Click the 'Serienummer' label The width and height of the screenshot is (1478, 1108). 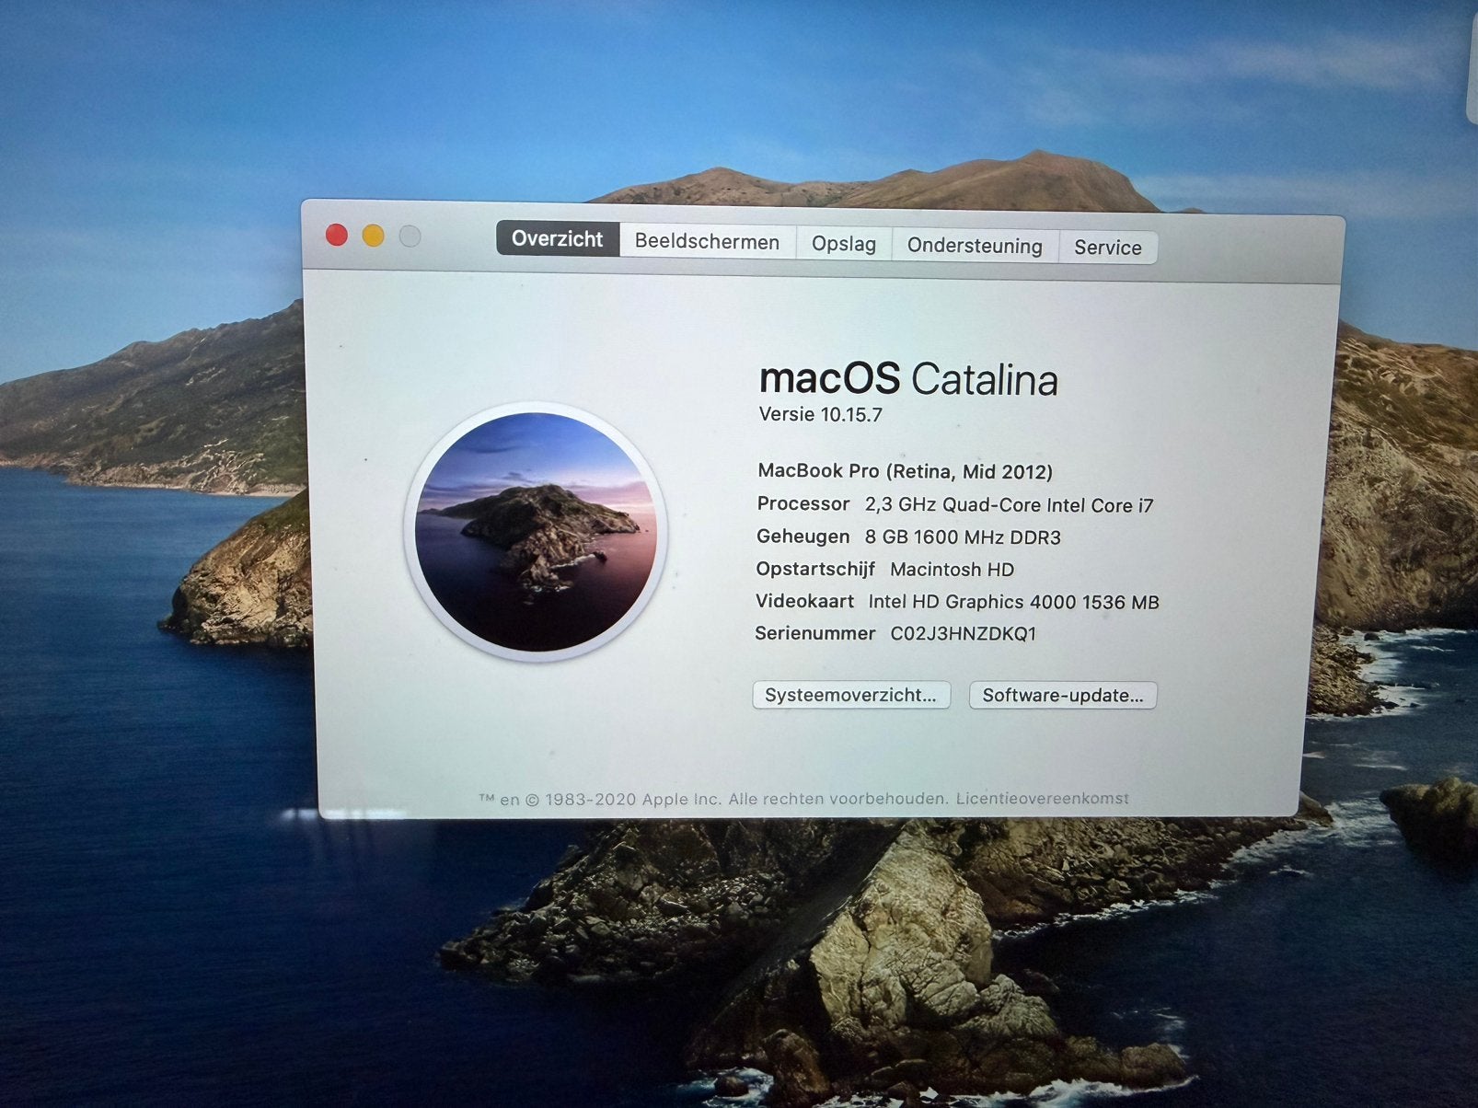coord(815,633)
